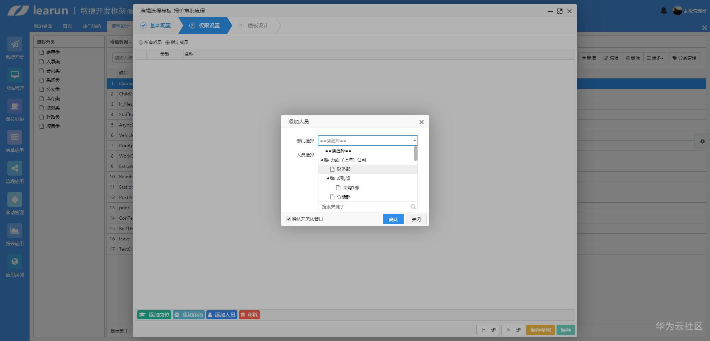Open the 更多 dropdown menu
Viewport: 710px width, 341px height.
(x=655, y=58)
